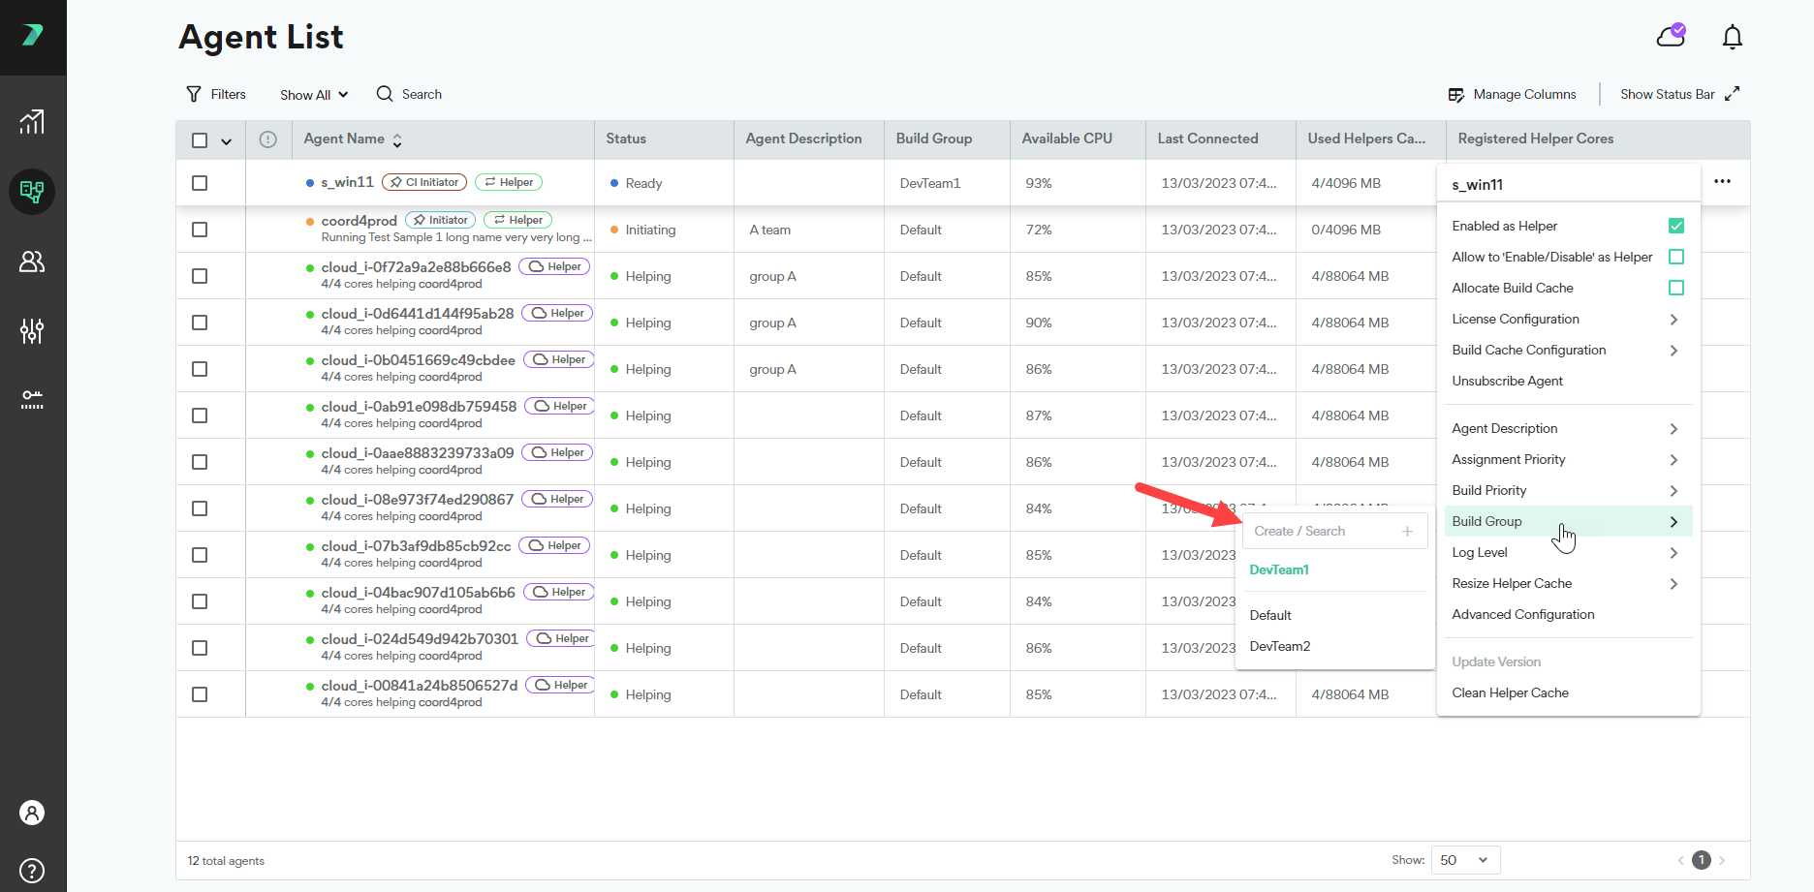Check the cloud_i-0d6441d144f95ab28 row checkbox

click(x=200, y=323)
